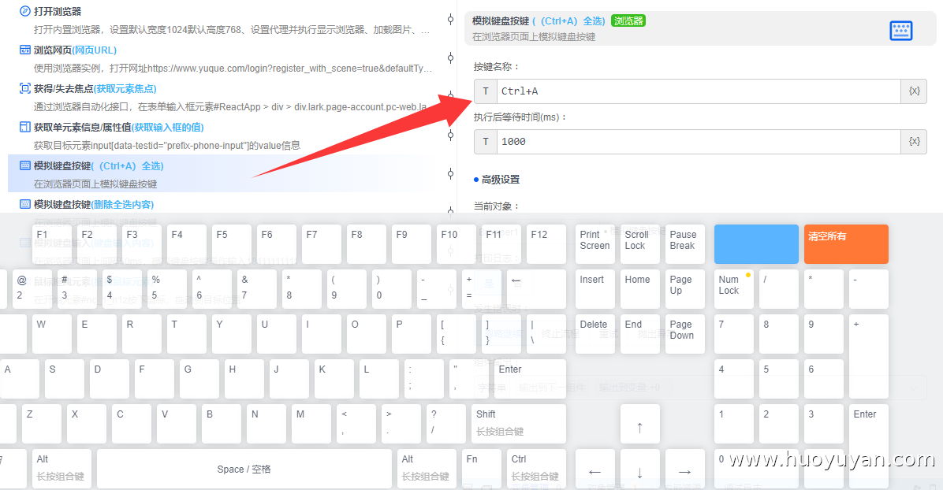Viewport: 943px width, 490px height.
Task: Click the T type icon for wait time
Action: (x=486, y=141)
